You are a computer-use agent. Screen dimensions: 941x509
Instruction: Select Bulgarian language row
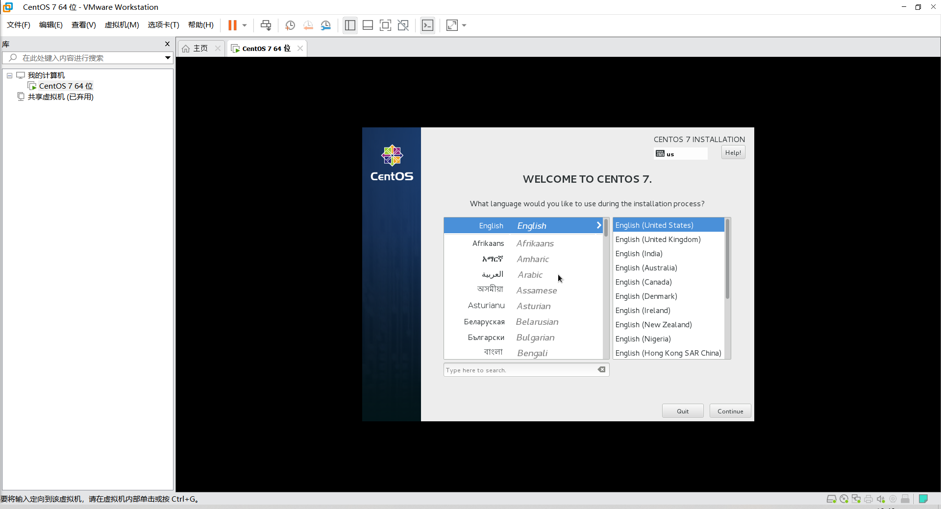coord(523,338)
